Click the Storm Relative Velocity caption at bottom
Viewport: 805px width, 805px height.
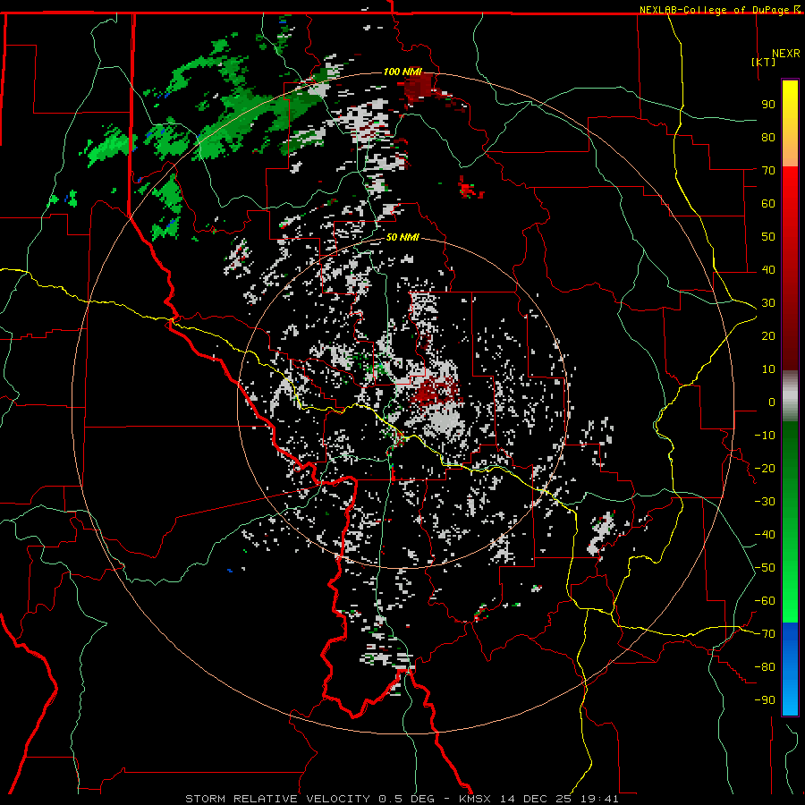point(402,799)
